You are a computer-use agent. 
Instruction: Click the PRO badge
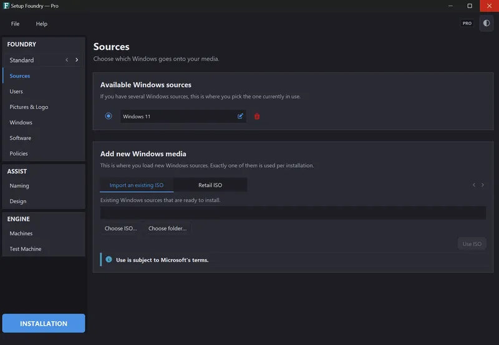coord(467,23)
